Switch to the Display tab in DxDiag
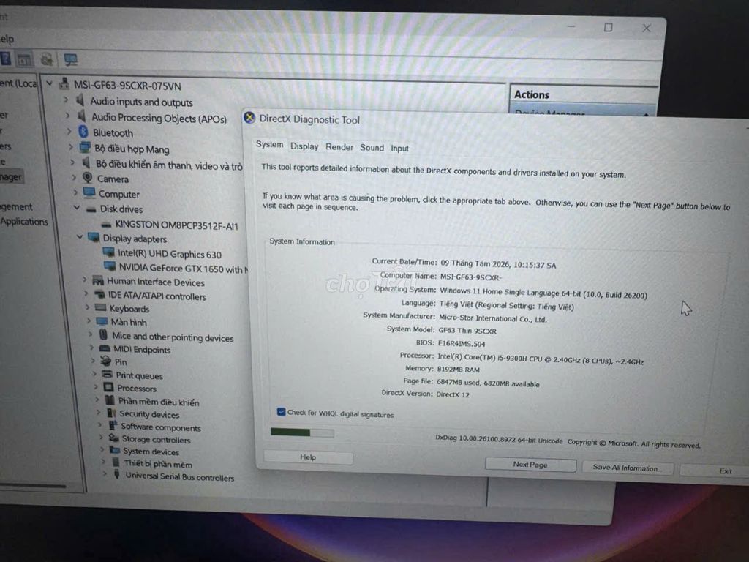The height and width of the screenshot is (562, 749). (304, 146)
